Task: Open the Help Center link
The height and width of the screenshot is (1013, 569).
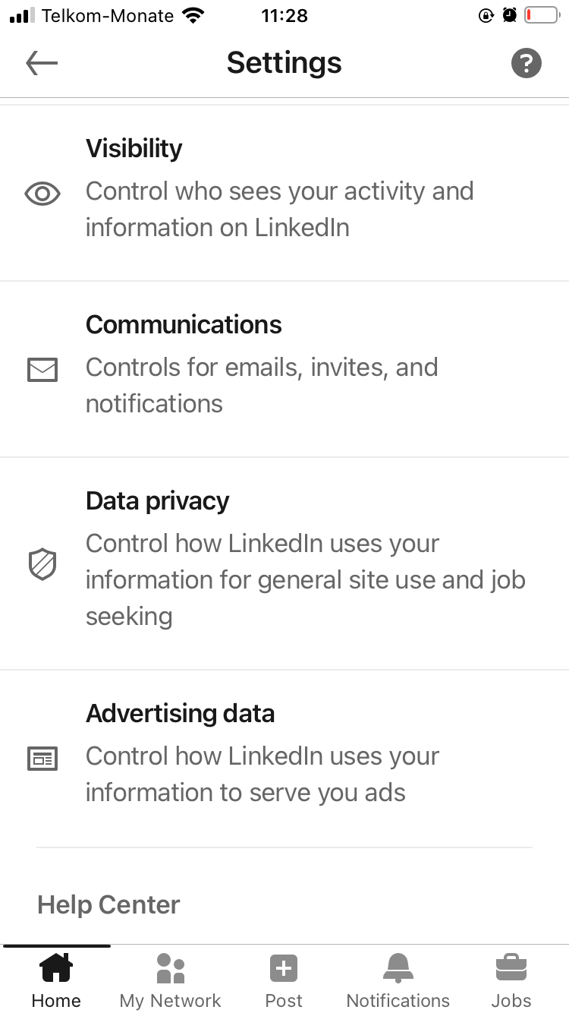Action: (x=108, y=904)
